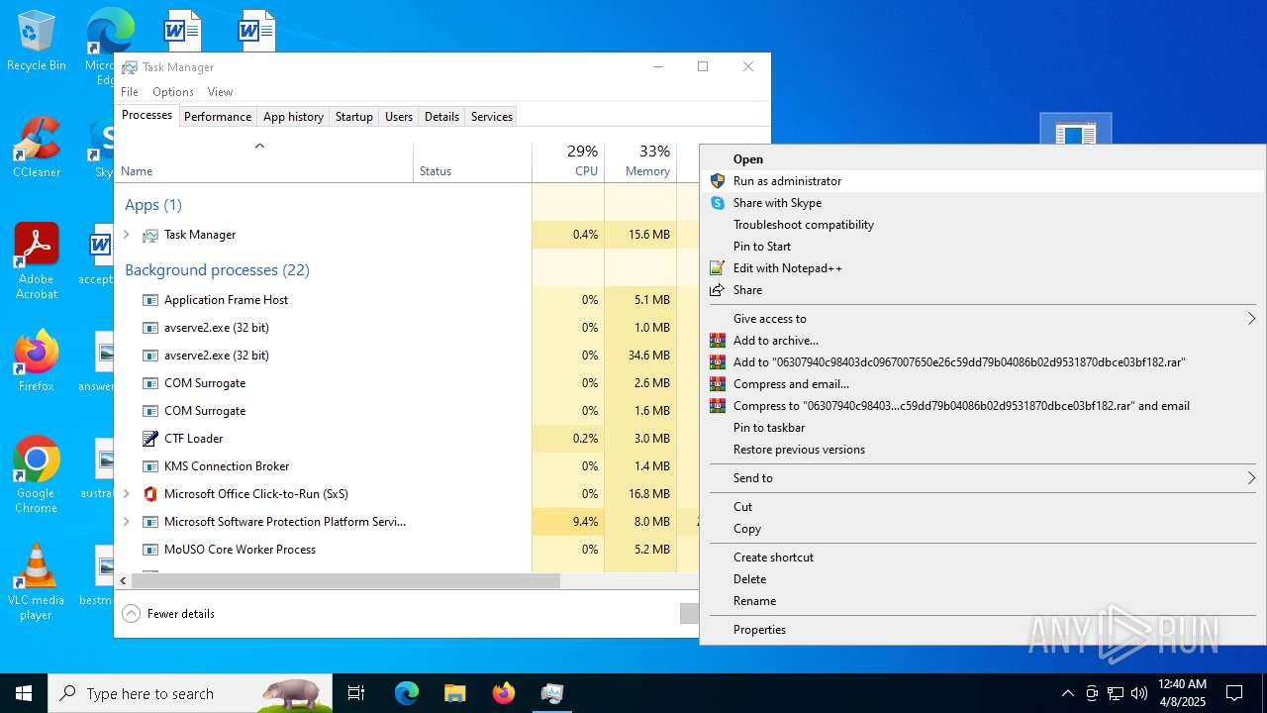
Task: Launch Firefox from desktop icon
Action: pos(36,361)
